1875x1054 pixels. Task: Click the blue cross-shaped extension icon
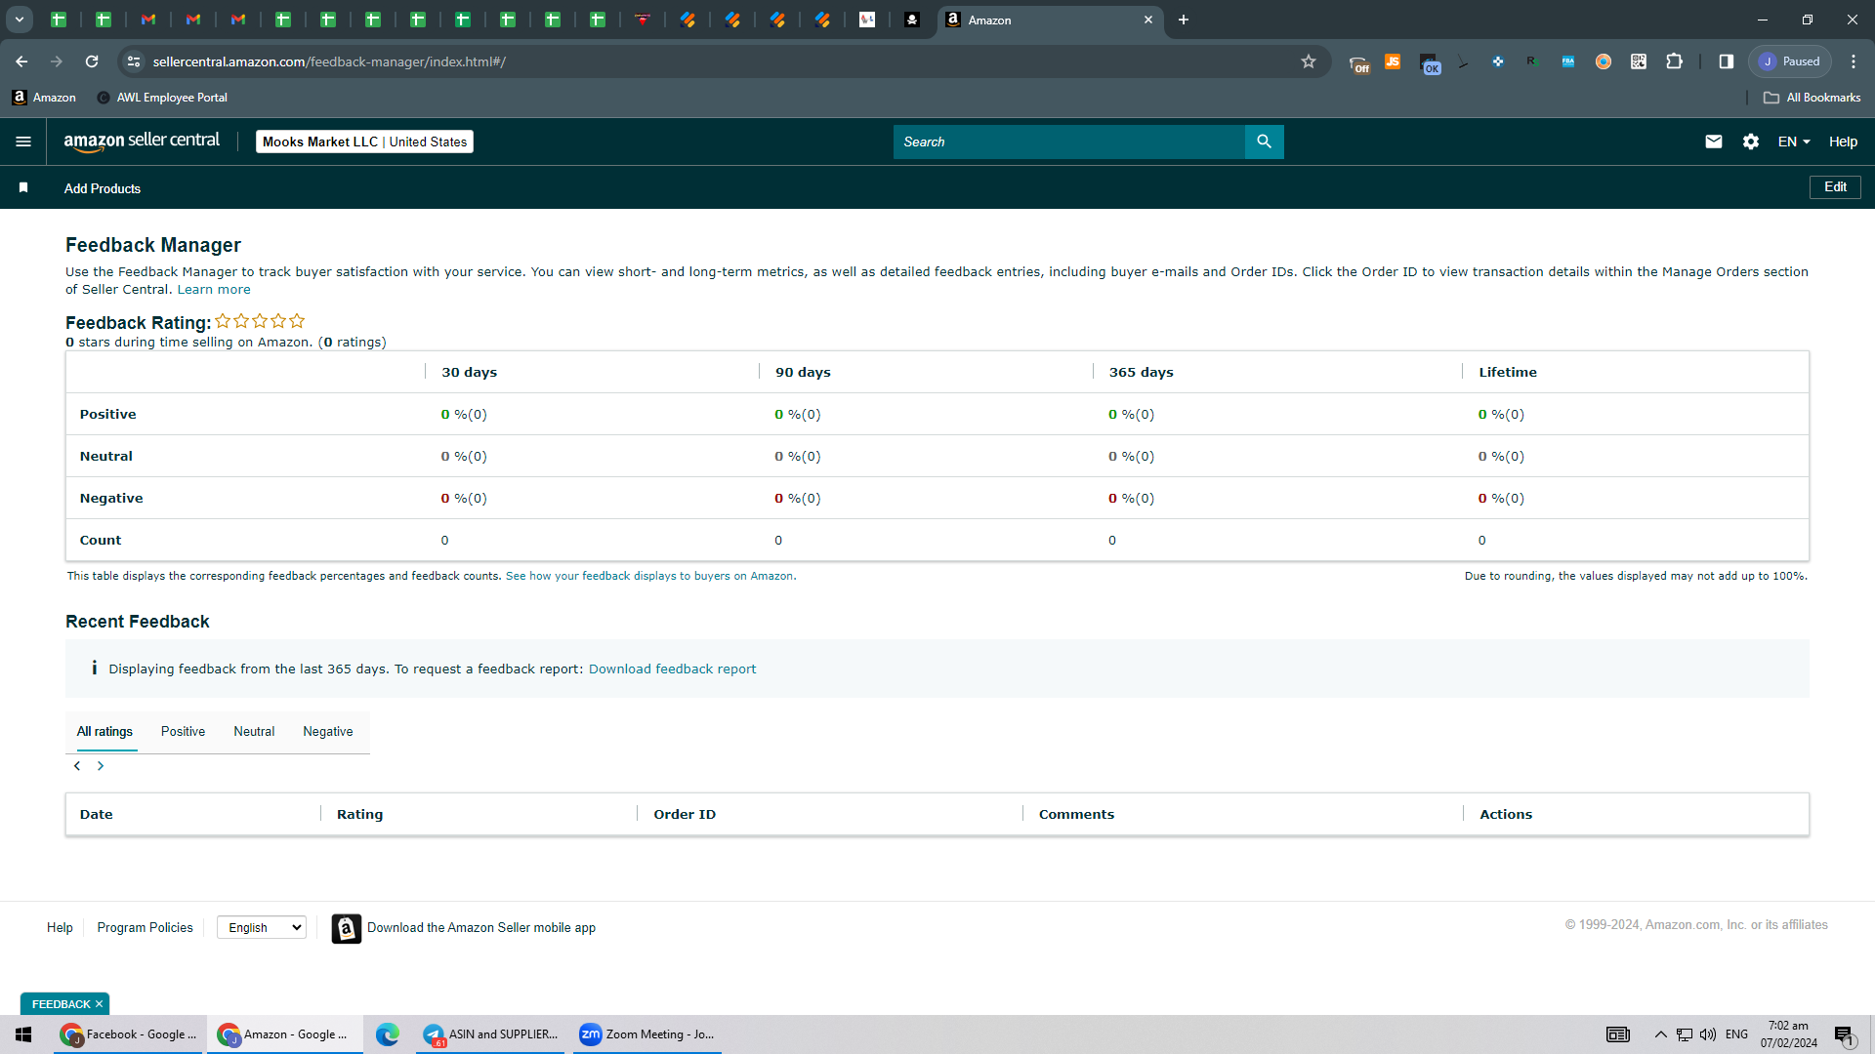pyautogui.click(x=1497, y=61)
